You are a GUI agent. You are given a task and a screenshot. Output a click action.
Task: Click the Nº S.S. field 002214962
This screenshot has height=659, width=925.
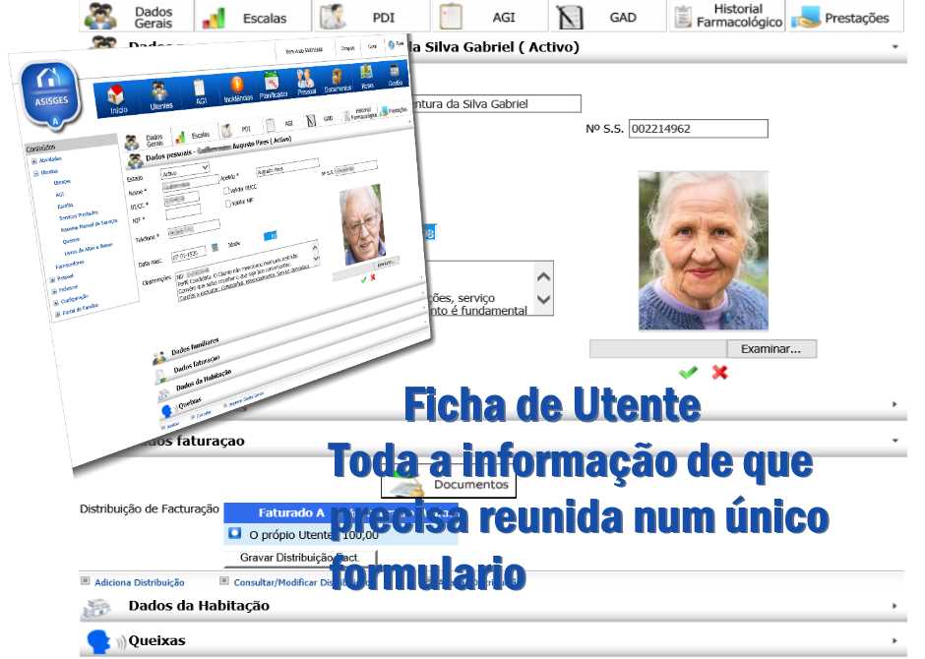click(x=699, y=129)
